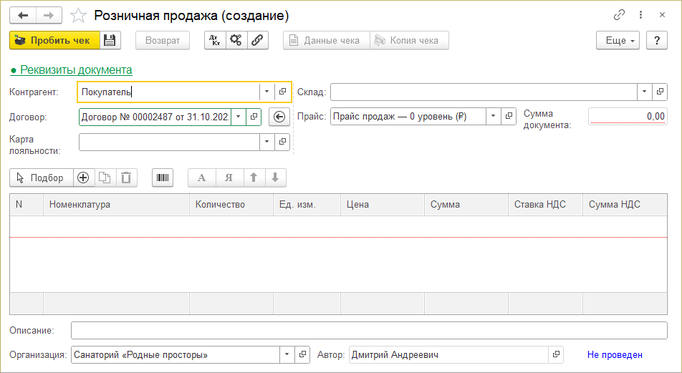
Task: Expand the Склад dropdown arrow
Action: coord(644,92)
